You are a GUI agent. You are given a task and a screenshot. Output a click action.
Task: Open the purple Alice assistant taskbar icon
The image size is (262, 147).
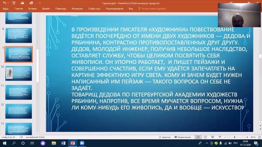pos(43,143)
